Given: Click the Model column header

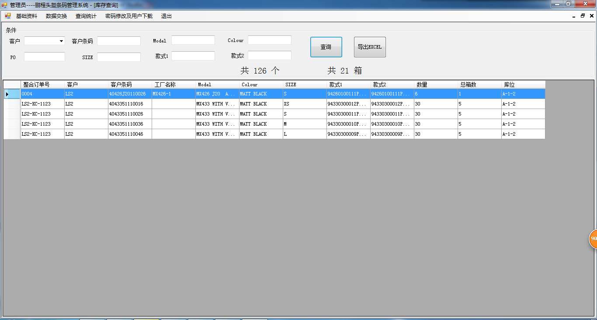Looking at the screenshot, I should (217, 84).
